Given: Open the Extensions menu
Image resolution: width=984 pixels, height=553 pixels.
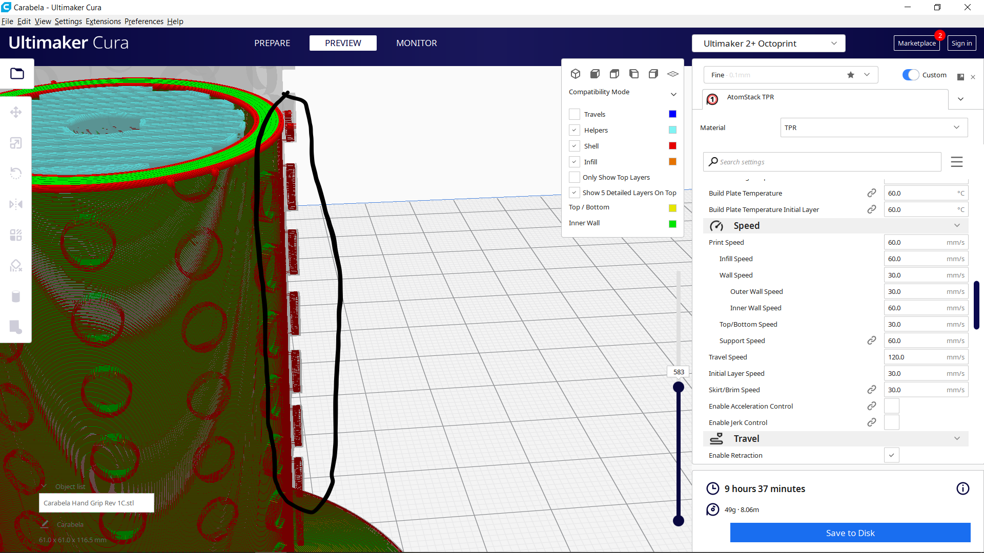Looking at the screenshot, I should 103,22.
